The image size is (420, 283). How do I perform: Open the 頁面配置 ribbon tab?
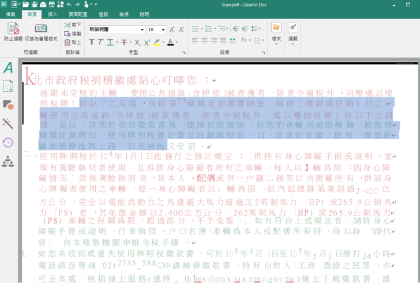click(78, 14)
